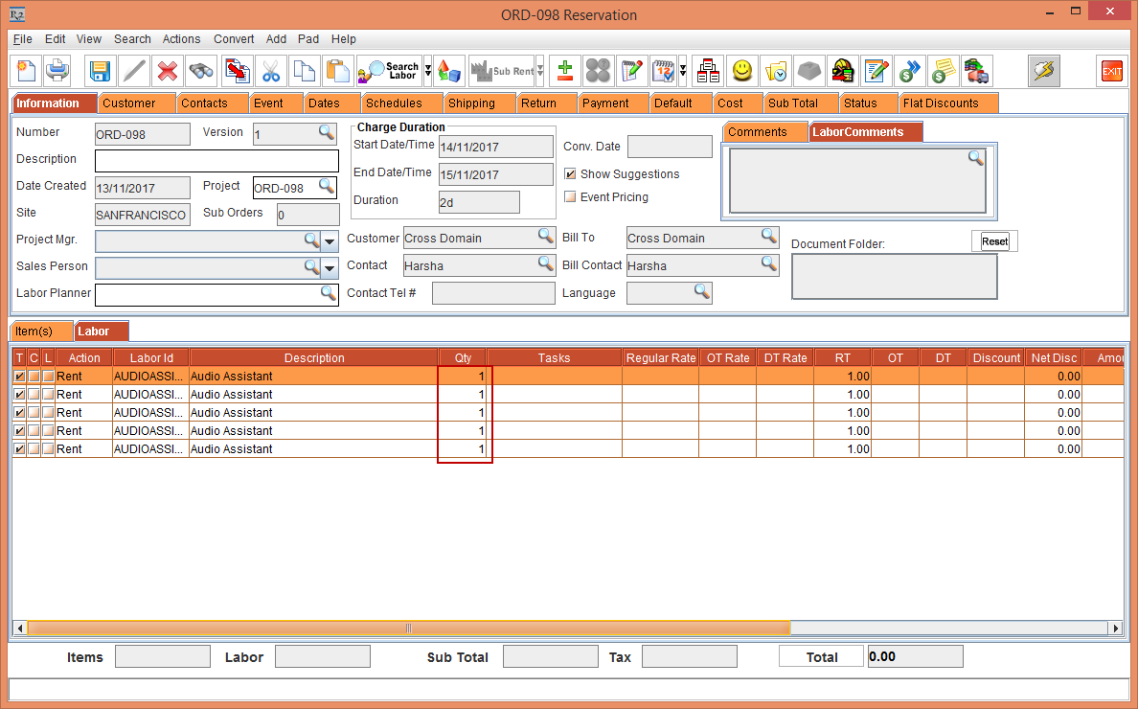1138x709 pixels.
Task: Switch to the Schedules tab
Action: coord(401,103)
